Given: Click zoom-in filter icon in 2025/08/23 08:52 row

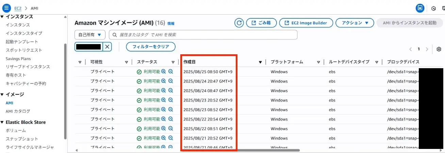Looking at the screenshot, I should pos(164,110).
